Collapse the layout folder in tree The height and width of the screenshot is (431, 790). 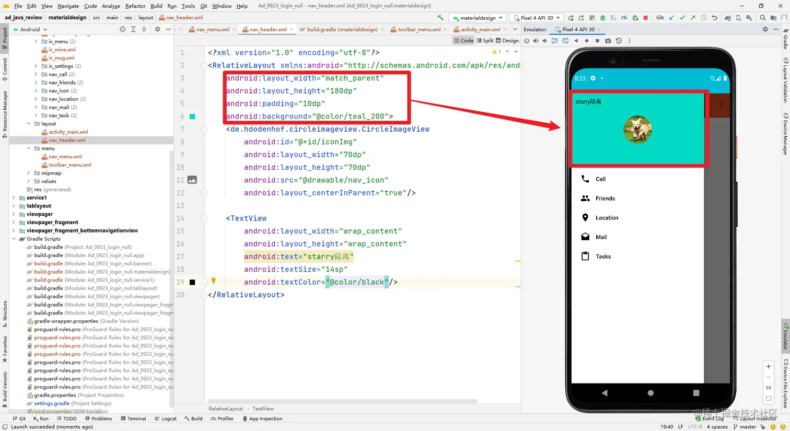point(28,124)
